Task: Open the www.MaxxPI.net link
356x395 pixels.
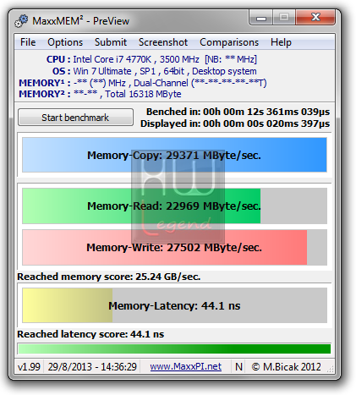Action: 185,366
